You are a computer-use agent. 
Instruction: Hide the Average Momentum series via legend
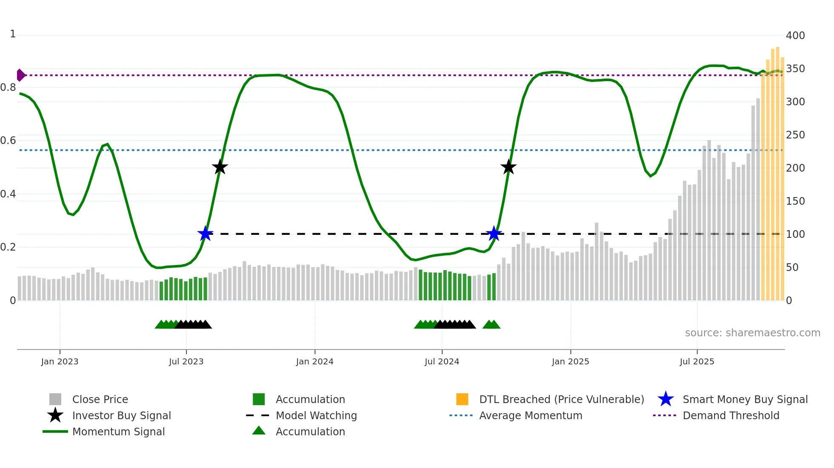click(531, 415)
